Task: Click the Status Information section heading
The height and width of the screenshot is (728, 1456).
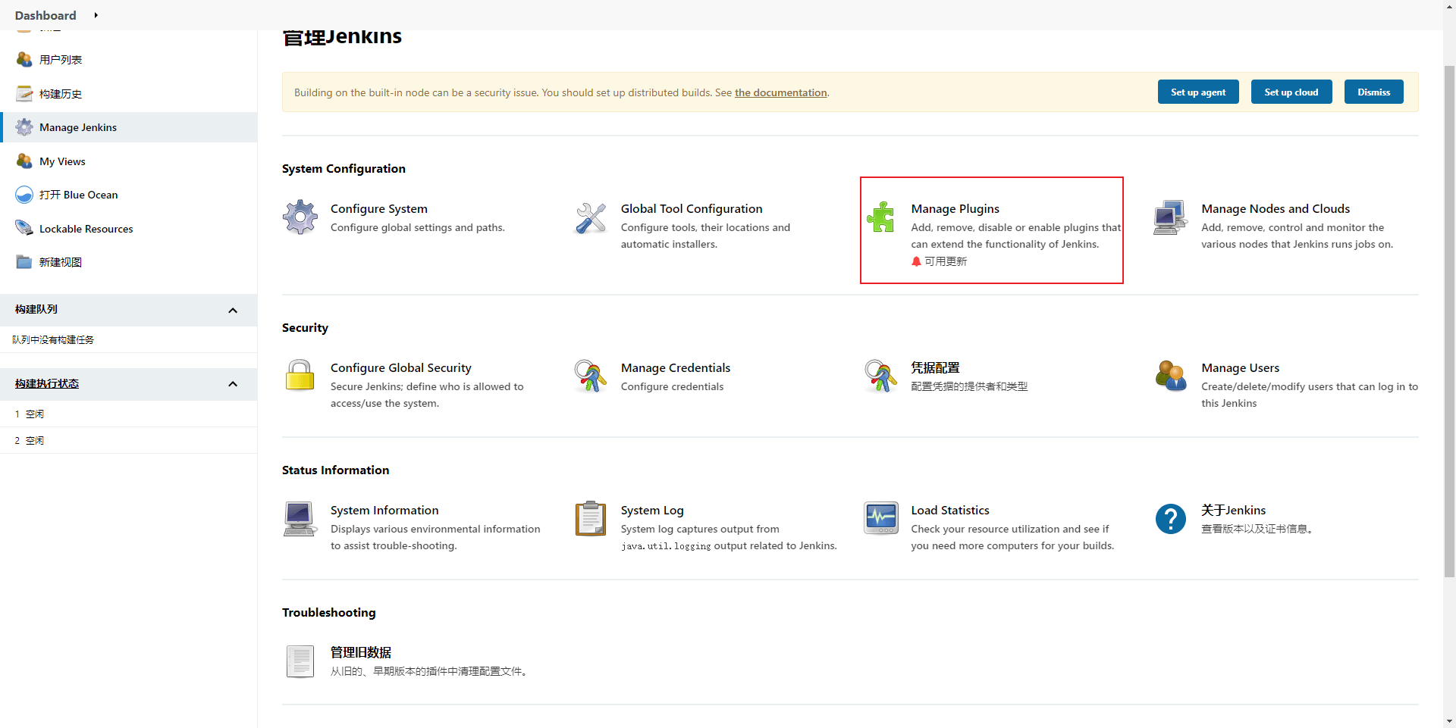Action: (x=336, y=470)
